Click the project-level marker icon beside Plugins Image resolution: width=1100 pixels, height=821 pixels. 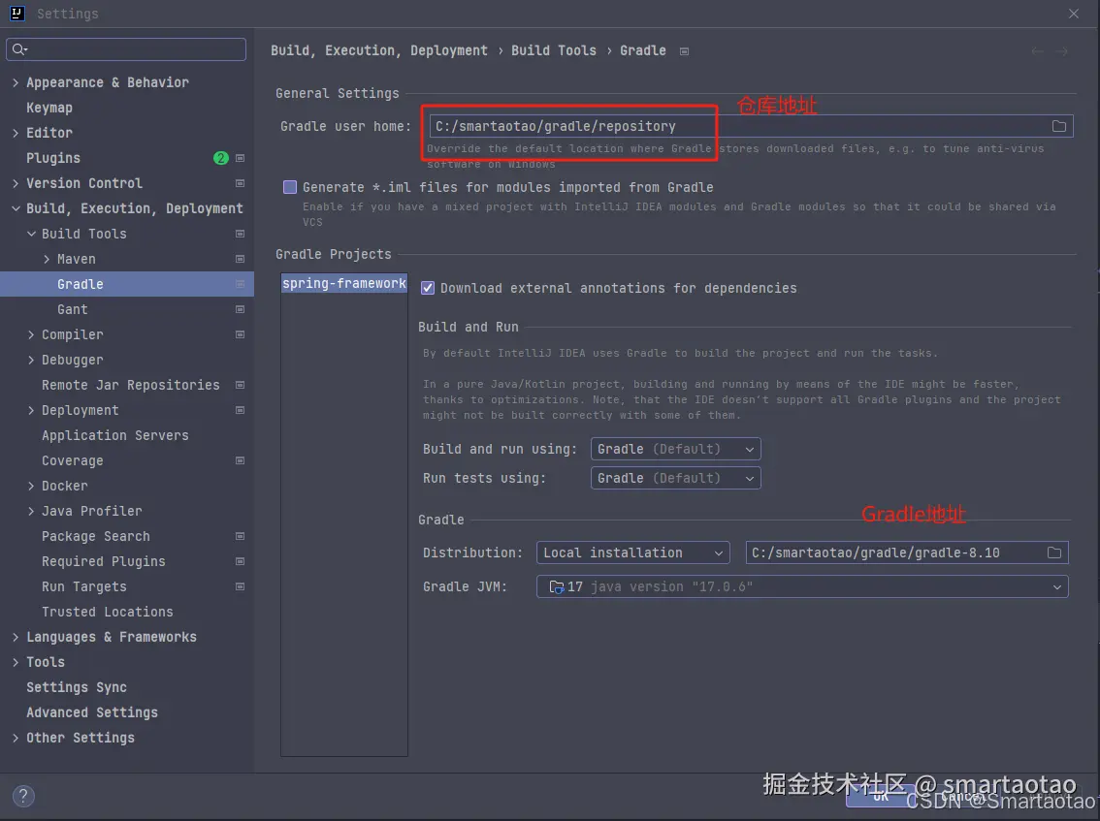point(240,158)
